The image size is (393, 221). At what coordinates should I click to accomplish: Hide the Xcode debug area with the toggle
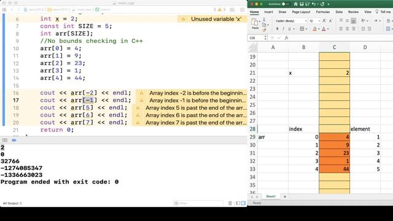[x=5, y=140]
